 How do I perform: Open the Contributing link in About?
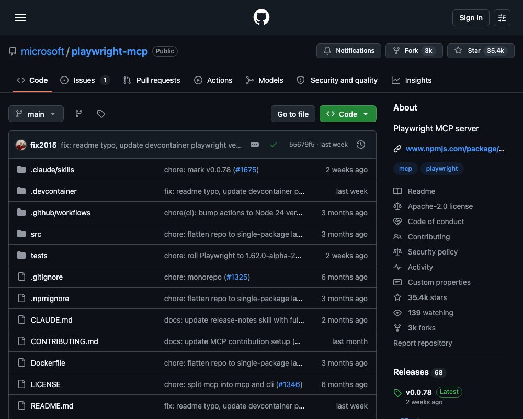[x=429, y=237]
